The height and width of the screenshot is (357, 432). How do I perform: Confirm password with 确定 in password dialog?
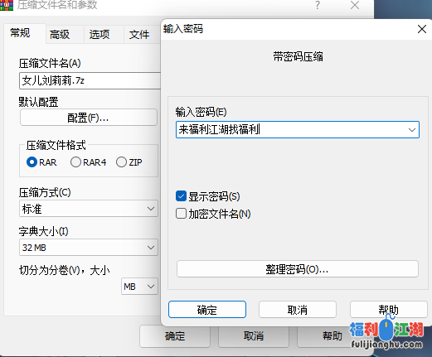point(207,310)
